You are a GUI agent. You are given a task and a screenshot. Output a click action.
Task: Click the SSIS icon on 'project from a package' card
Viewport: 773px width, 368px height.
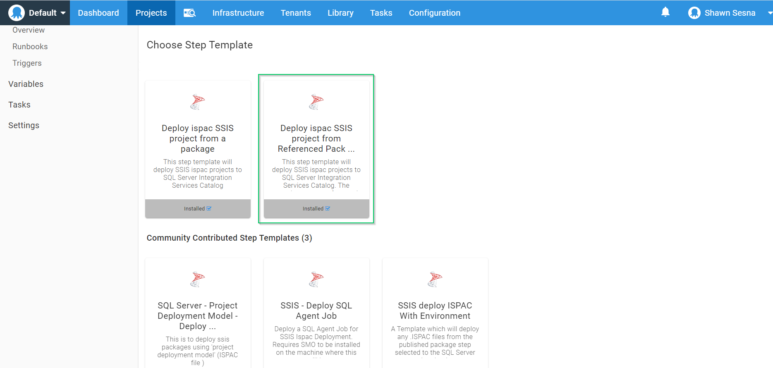[198, 102]
